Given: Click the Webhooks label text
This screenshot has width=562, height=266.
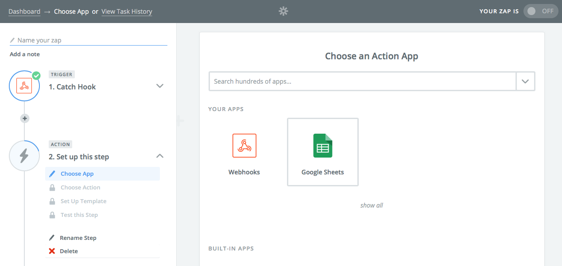Looking at the screenshot, I should pyautogui.click(x=244, y=172).
